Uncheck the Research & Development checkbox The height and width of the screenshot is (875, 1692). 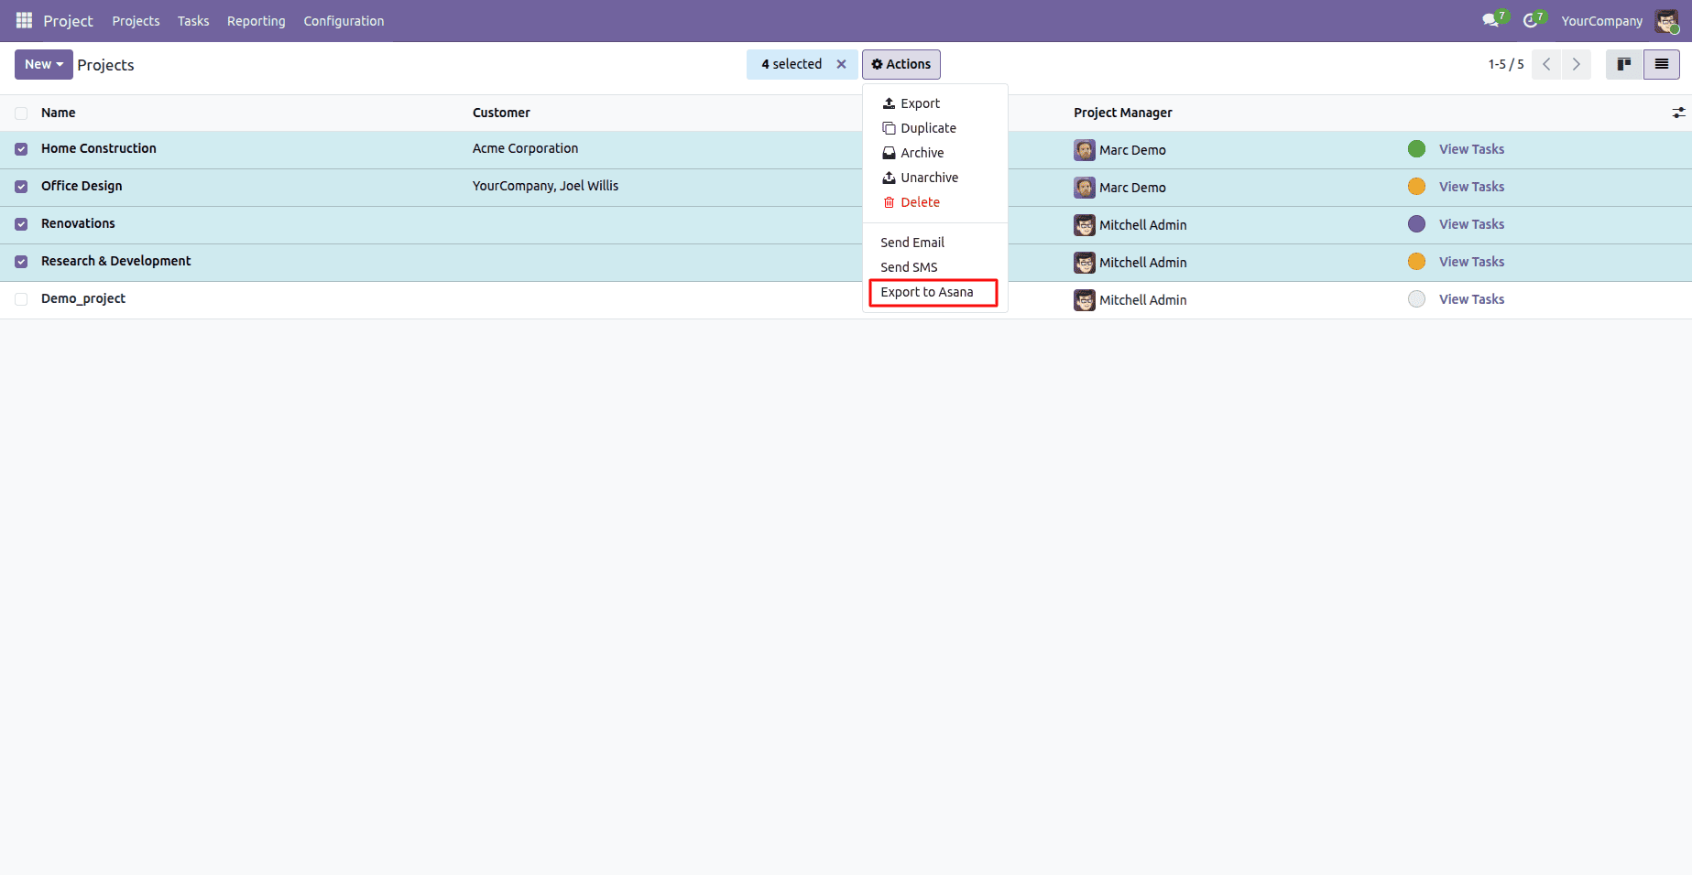coord(21,262)
